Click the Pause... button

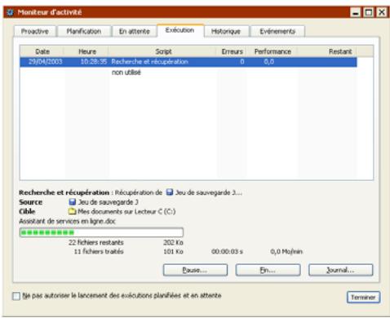click(x=195, y=270)
